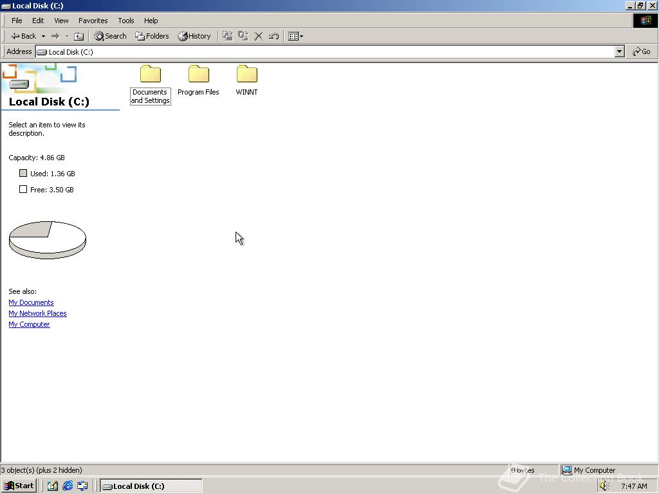Open the My Documents link
Screen dimensions: 659x494
point(31,302)
